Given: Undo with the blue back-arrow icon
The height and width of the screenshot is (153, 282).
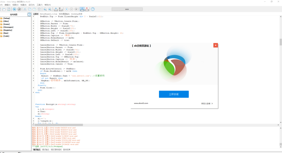Looking at the screenshot, I should tap(14, 9).
